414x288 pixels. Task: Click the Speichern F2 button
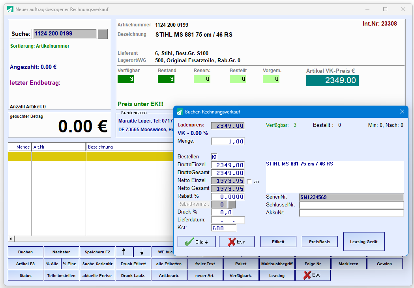(97, 252)
